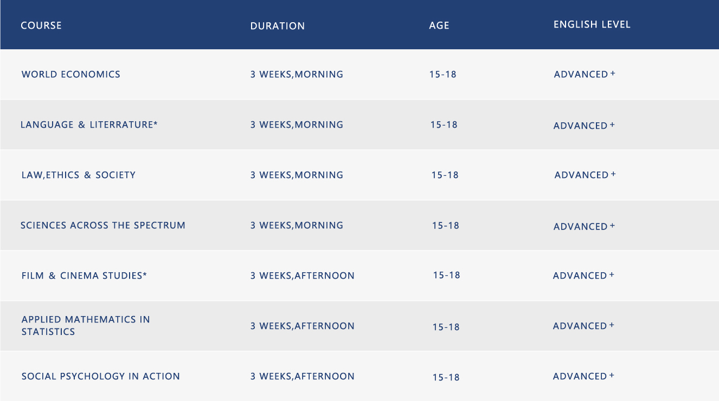719x401 pixels.
Task: Click Advanced+ level for Law, Ethics & Society
Action: pyautogui.click(x=585, y=175)
